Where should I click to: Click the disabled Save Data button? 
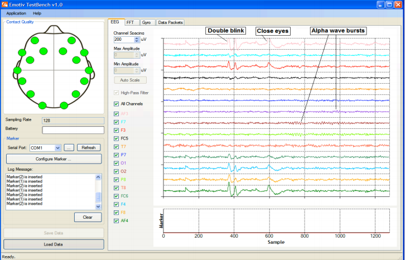pos(54,233)
